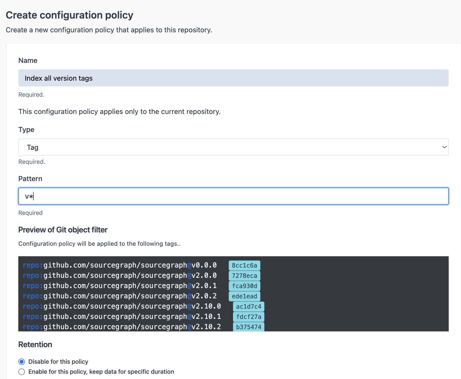The width and height of the screenshot is (461, 379).
Task: Click the Type dropdown chevron arrow
Action: [444, 147]
